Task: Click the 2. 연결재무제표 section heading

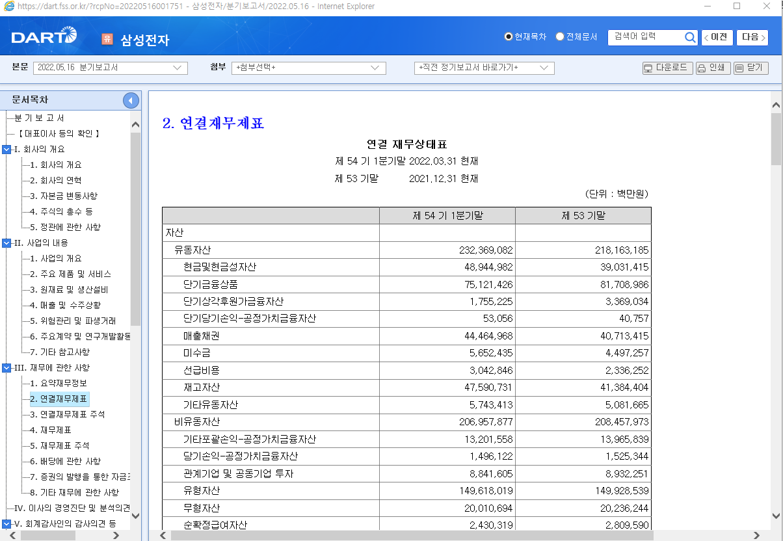Action: [x=213, y=123]
